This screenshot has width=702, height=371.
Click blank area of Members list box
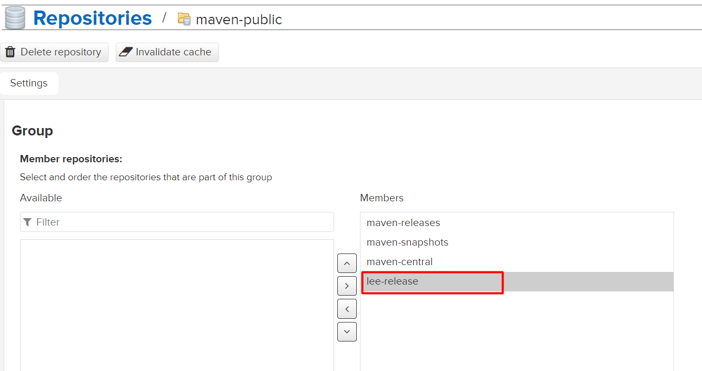coord(516,332)
